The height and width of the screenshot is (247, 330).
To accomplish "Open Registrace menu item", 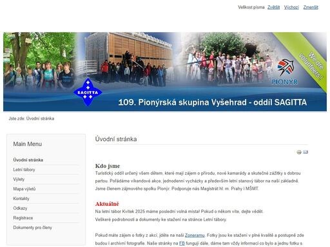I will click(x=23, y=218).
